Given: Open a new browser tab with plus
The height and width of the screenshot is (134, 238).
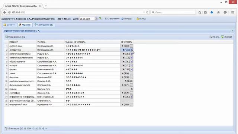Looking at the screenshot, I should click(x=46, y=6).
